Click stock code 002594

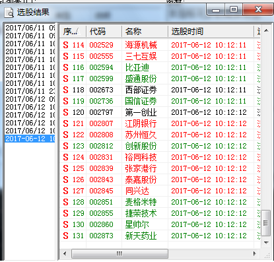101,67
